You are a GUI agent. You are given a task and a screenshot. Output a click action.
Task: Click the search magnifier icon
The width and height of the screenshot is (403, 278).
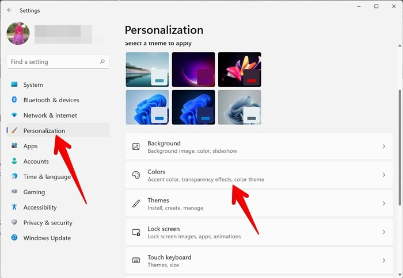[x=102, y=61]
